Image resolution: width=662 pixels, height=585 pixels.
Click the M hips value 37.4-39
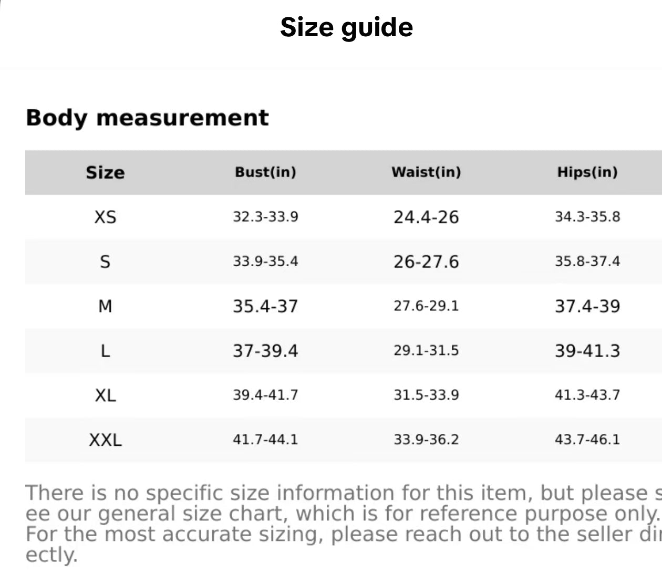[587, 306]
